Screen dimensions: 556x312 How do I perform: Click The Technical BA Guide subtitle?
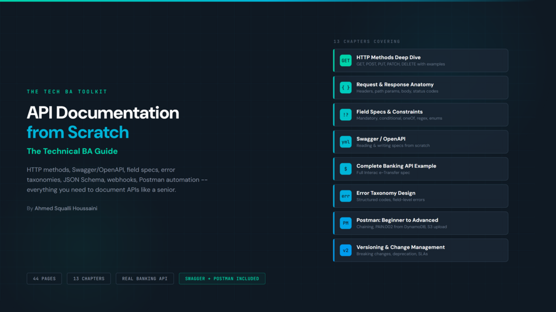[x=72, y=151]
